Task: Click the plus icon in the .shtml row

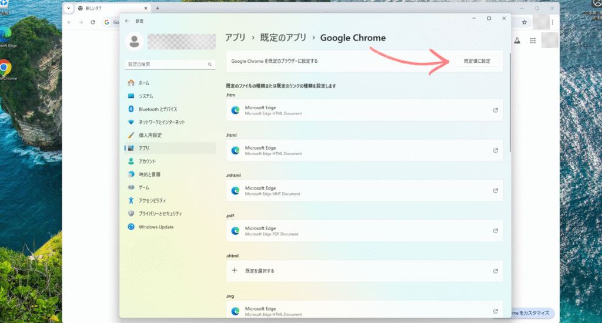Action: pos(235,271)
